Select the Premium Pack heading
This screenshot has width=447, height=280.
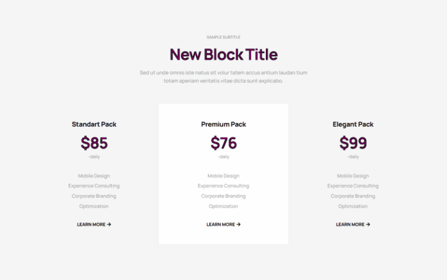(223, 125)
